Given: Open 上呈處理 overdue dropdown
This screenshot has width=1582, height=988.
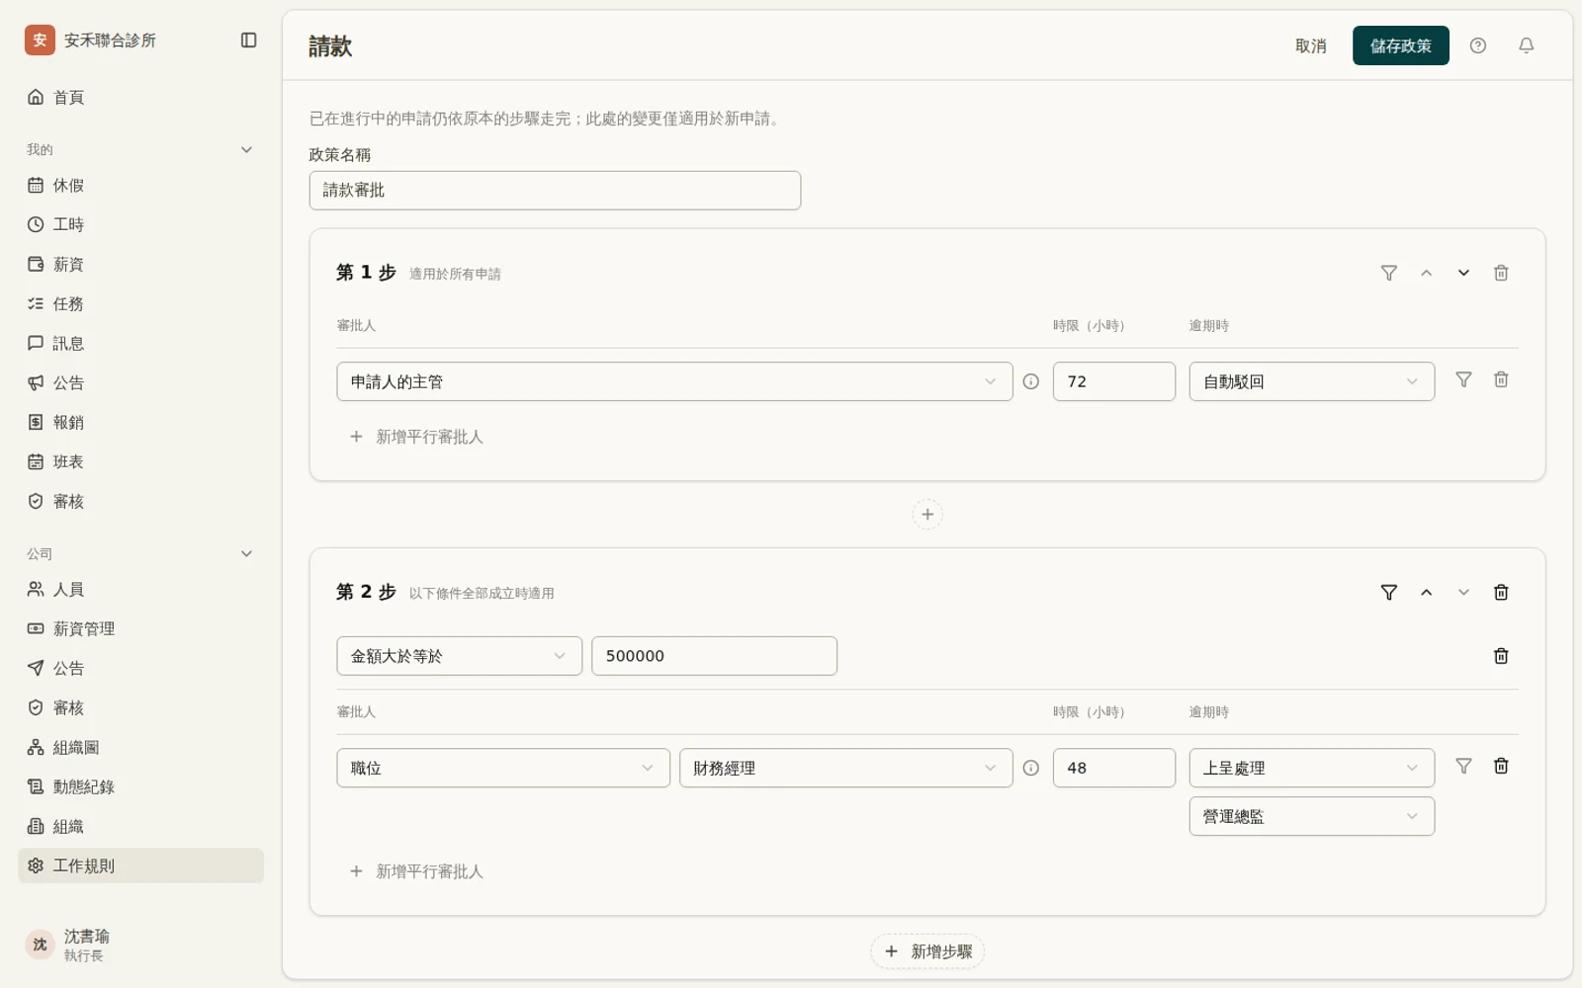Looking at the screenshot, I should click(x=1311, y=768).
